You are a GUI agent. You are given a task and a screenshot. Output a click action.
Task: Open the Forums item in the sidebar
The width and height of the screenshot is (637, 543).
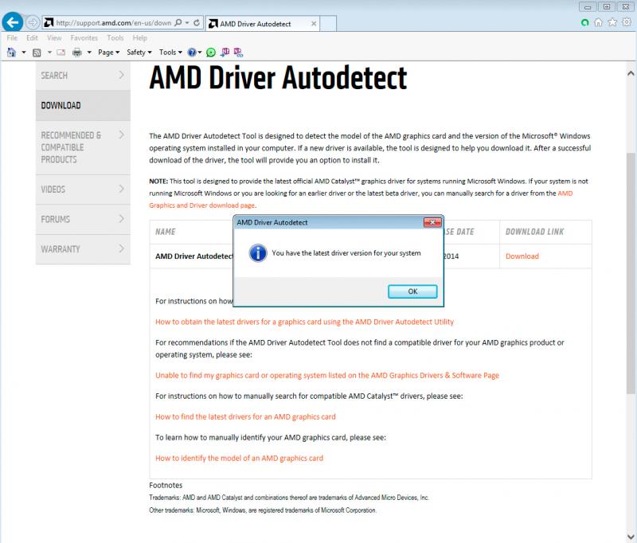coord(83,219)
